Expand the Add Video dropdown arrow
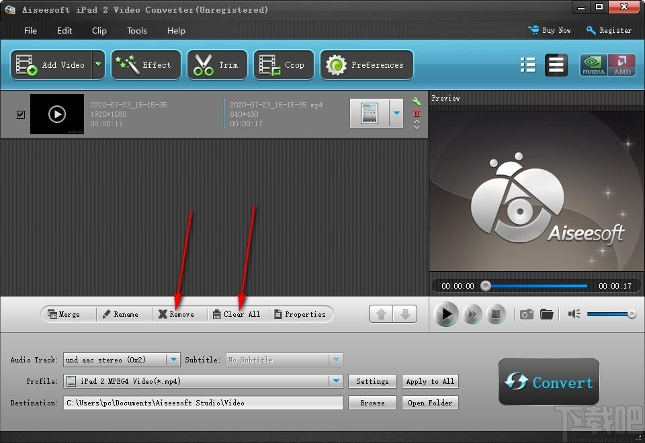Viewport: 645px width, 443px height. click(98, 65)
